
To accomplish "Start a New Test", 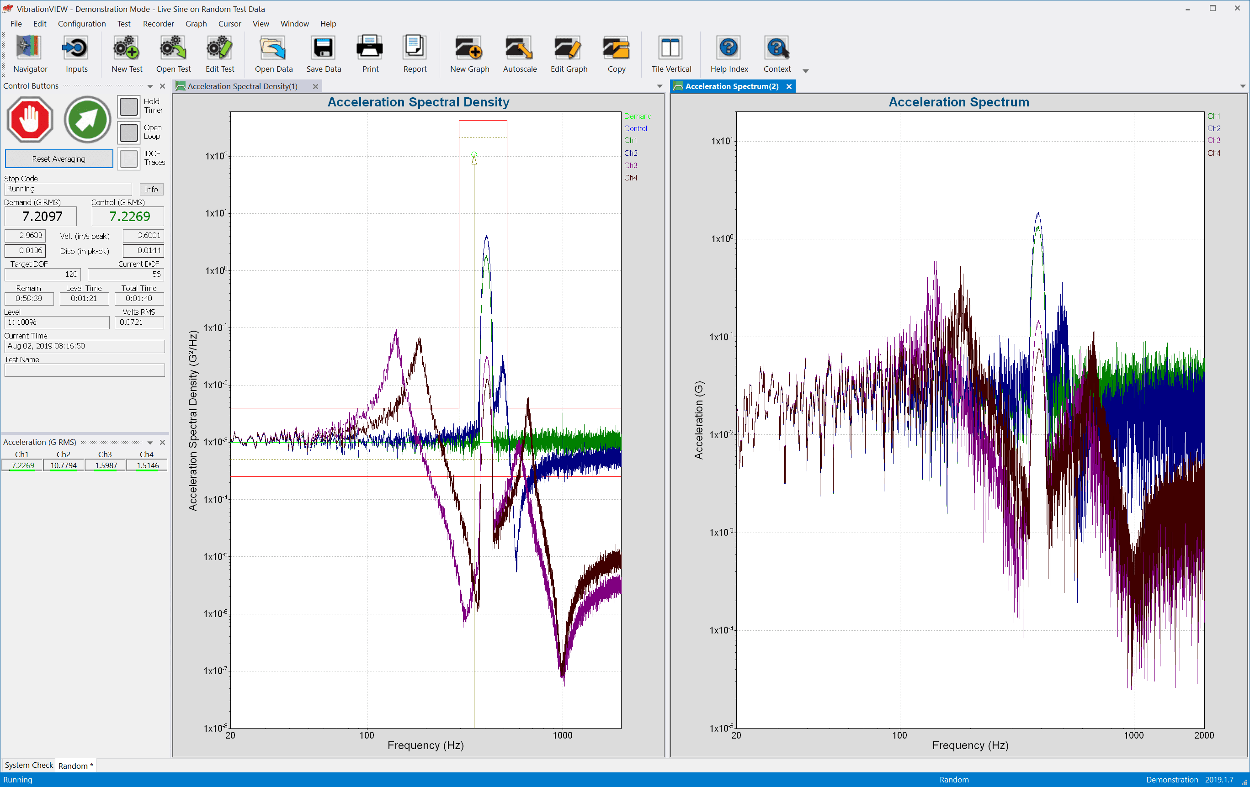I will (126, 53).
